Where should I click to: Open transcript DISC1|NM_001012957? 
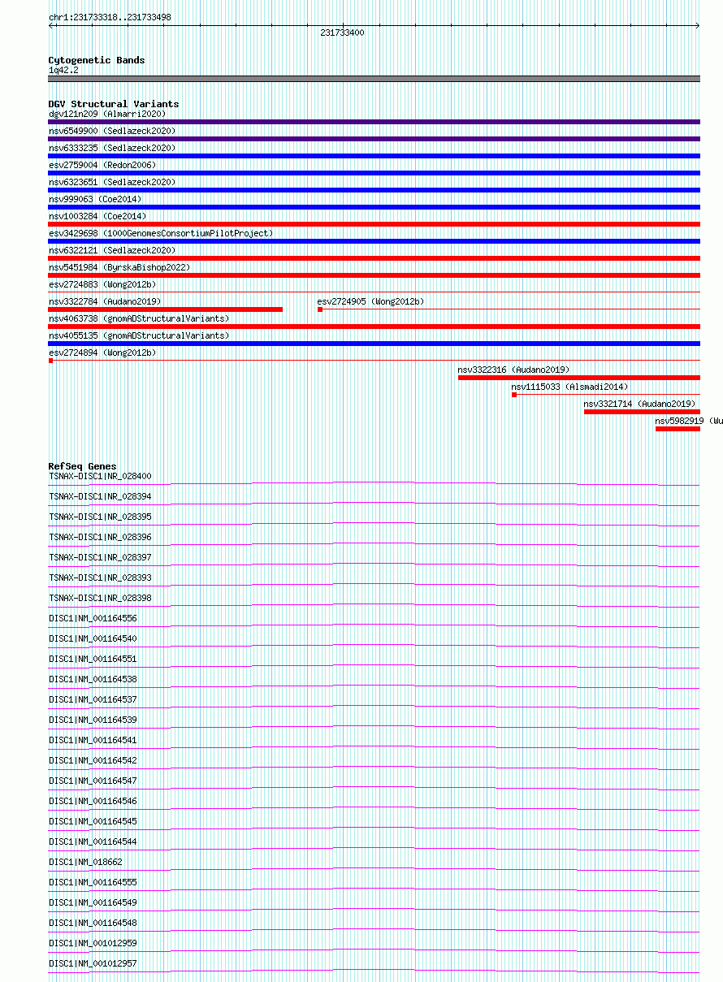[93, 963]
